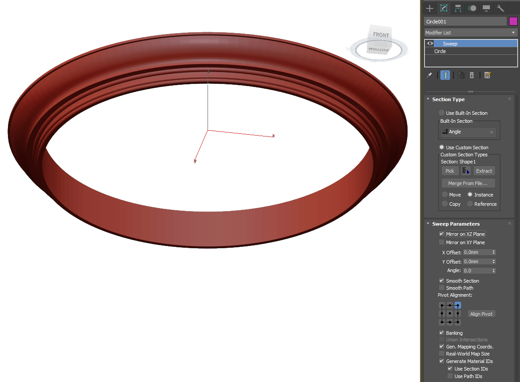Open the object color swatch
520x382 pixels.
[x=513, y=21]
